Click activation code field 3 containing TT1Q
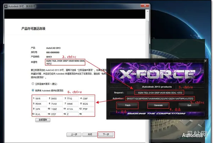 (72, 98)
